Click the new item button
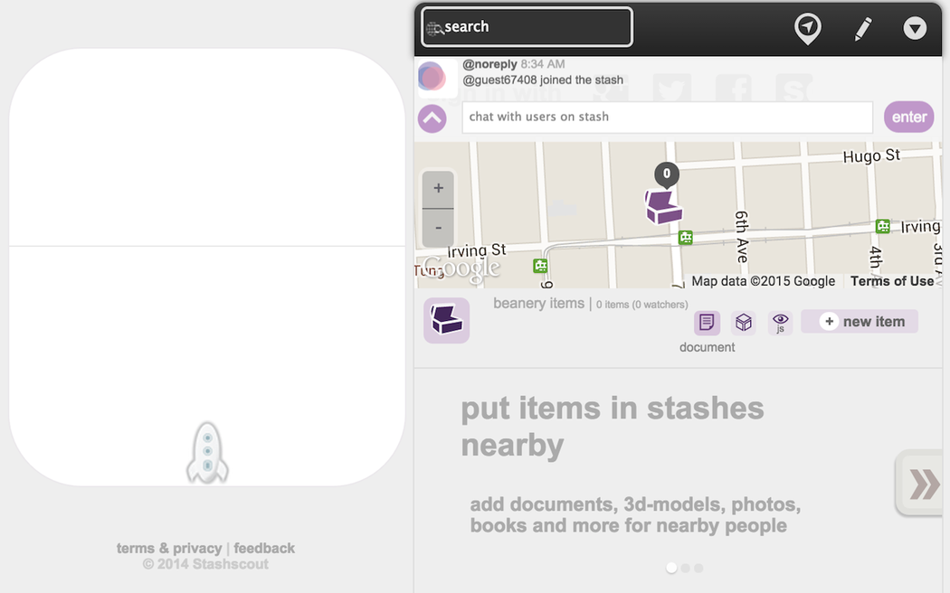 coord(860,322)
